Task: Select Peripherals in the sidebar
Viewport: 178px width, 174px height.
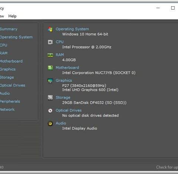Action: (x=10, y=102)
